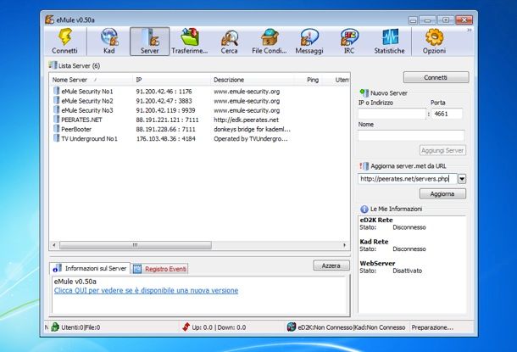Focus the Porta field showing 4661

click(448, 114)
